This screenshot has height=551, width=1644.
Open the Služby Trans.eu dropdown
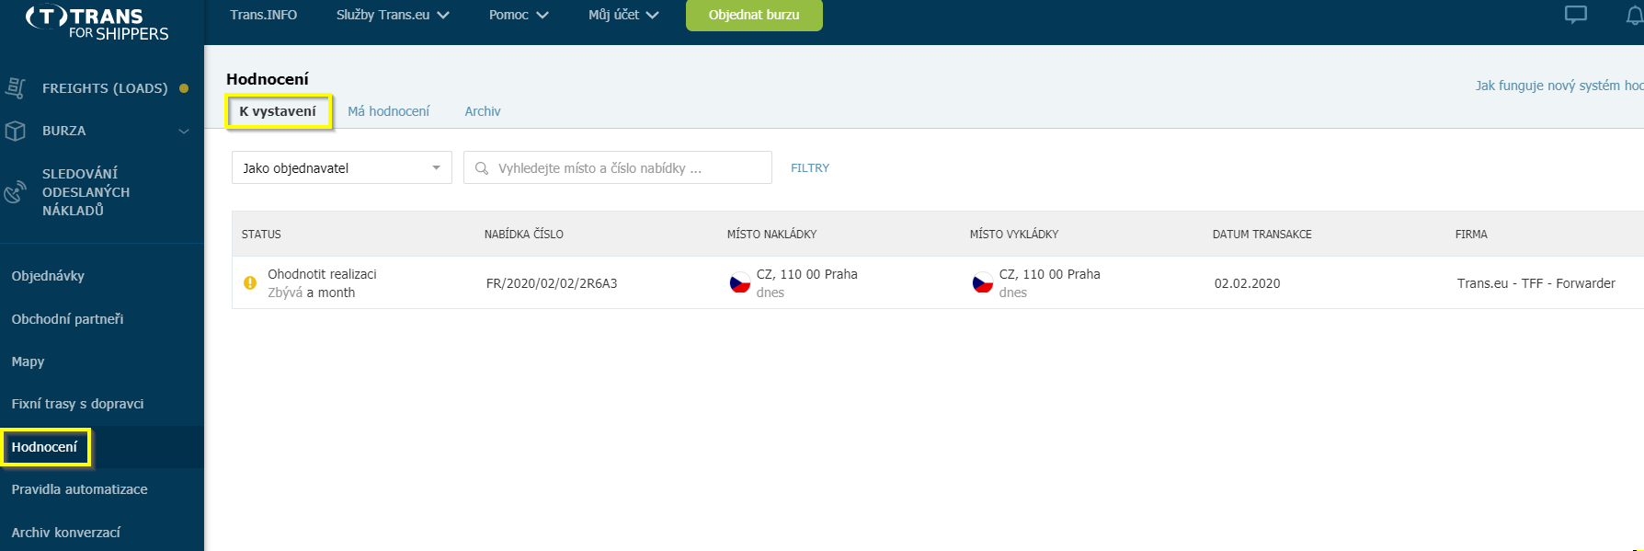pyautogui.click(x=393, y=15)
